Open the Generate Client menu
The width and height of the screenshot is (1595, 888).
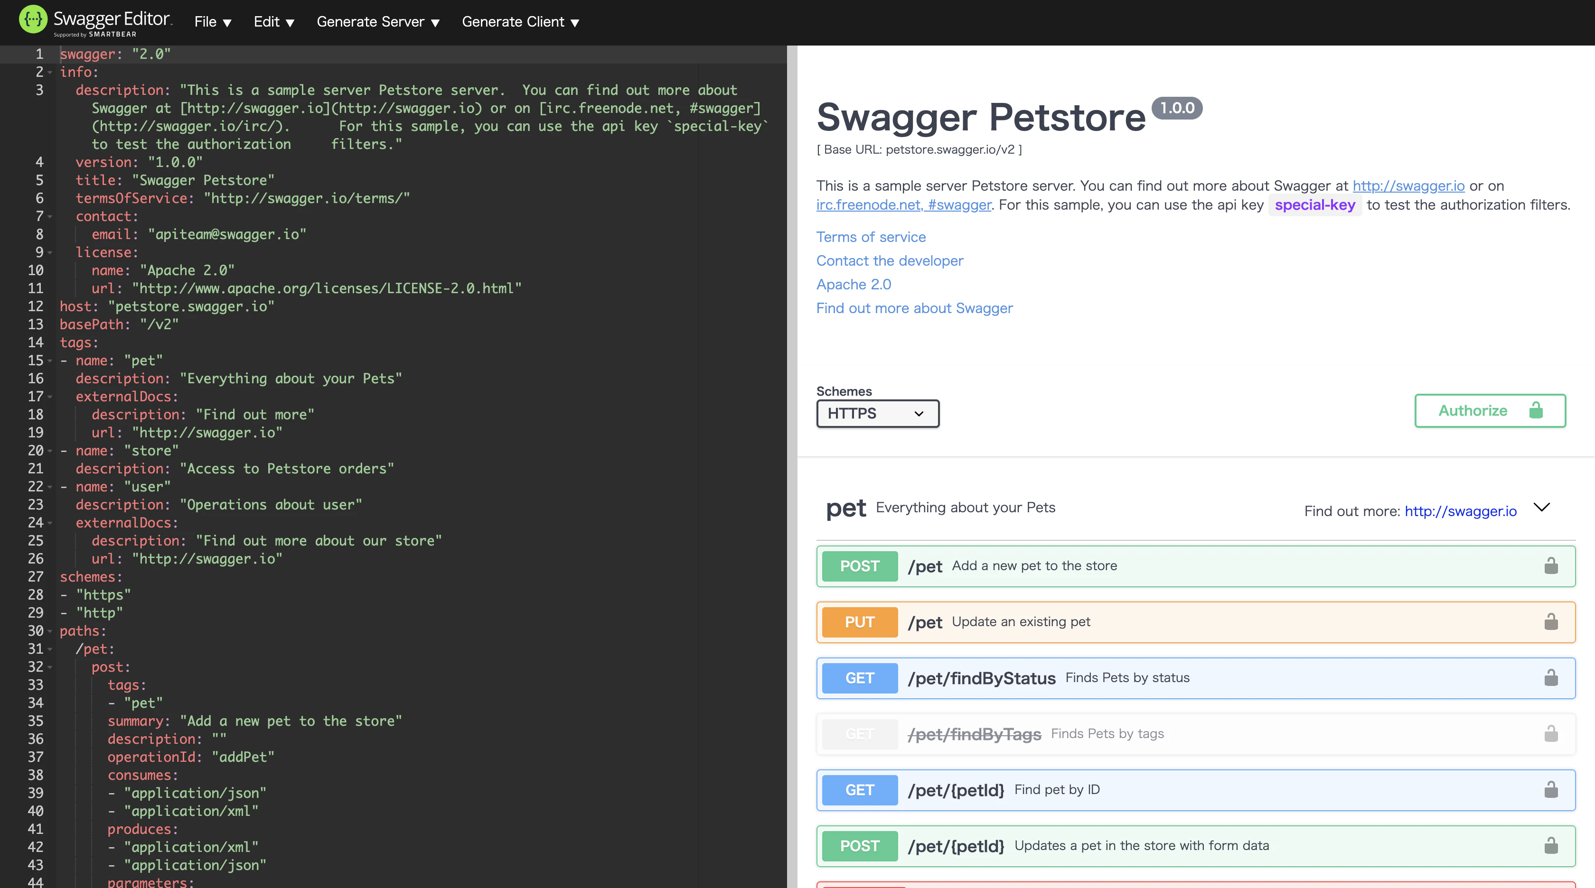(520, 22)
